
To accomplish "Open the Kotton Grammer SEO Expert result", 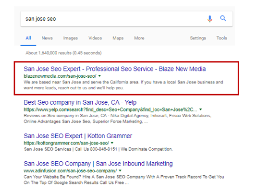I will tap(78, 136).
